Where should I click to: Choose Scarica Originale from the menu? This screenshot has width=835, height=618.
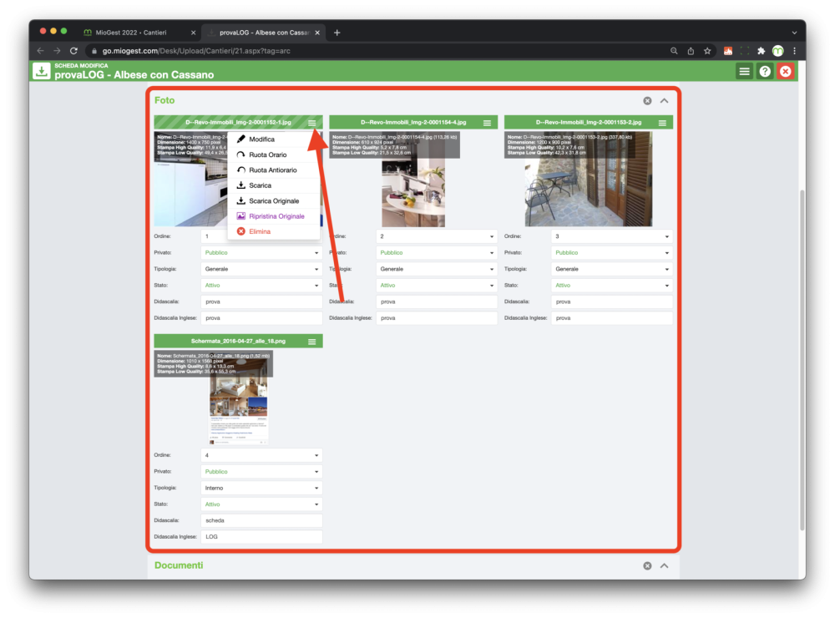tap(274, 200)
